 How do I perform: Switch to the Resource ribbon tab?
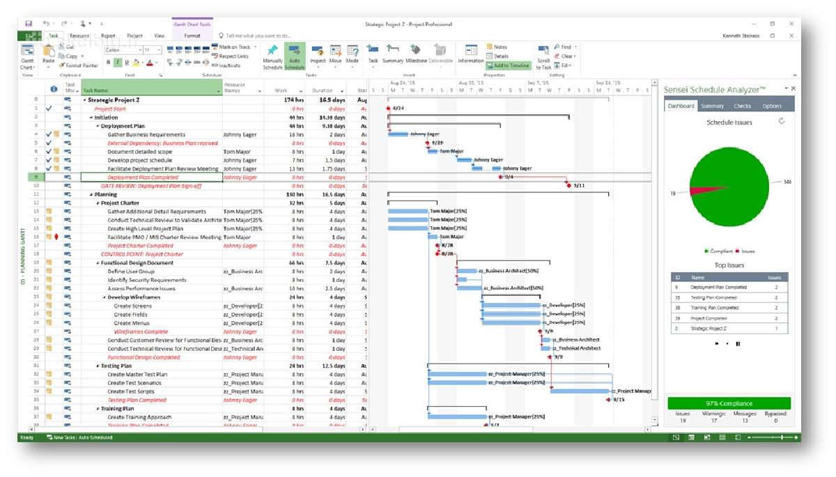tap(79, 36)
